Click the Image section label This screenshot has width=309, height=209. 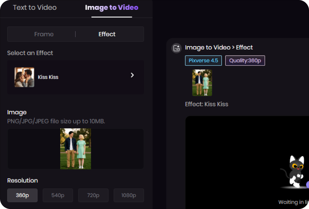(17, 112)
